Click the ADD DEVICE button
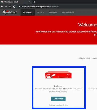97x110 pixels. (58, 99)
